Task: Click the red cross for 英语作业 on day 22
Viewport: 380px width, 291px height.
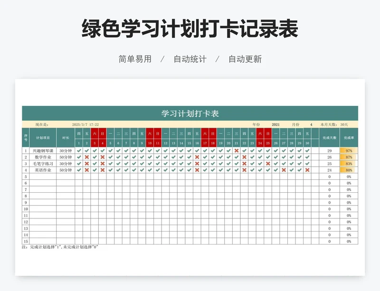Action: [244, 170]
